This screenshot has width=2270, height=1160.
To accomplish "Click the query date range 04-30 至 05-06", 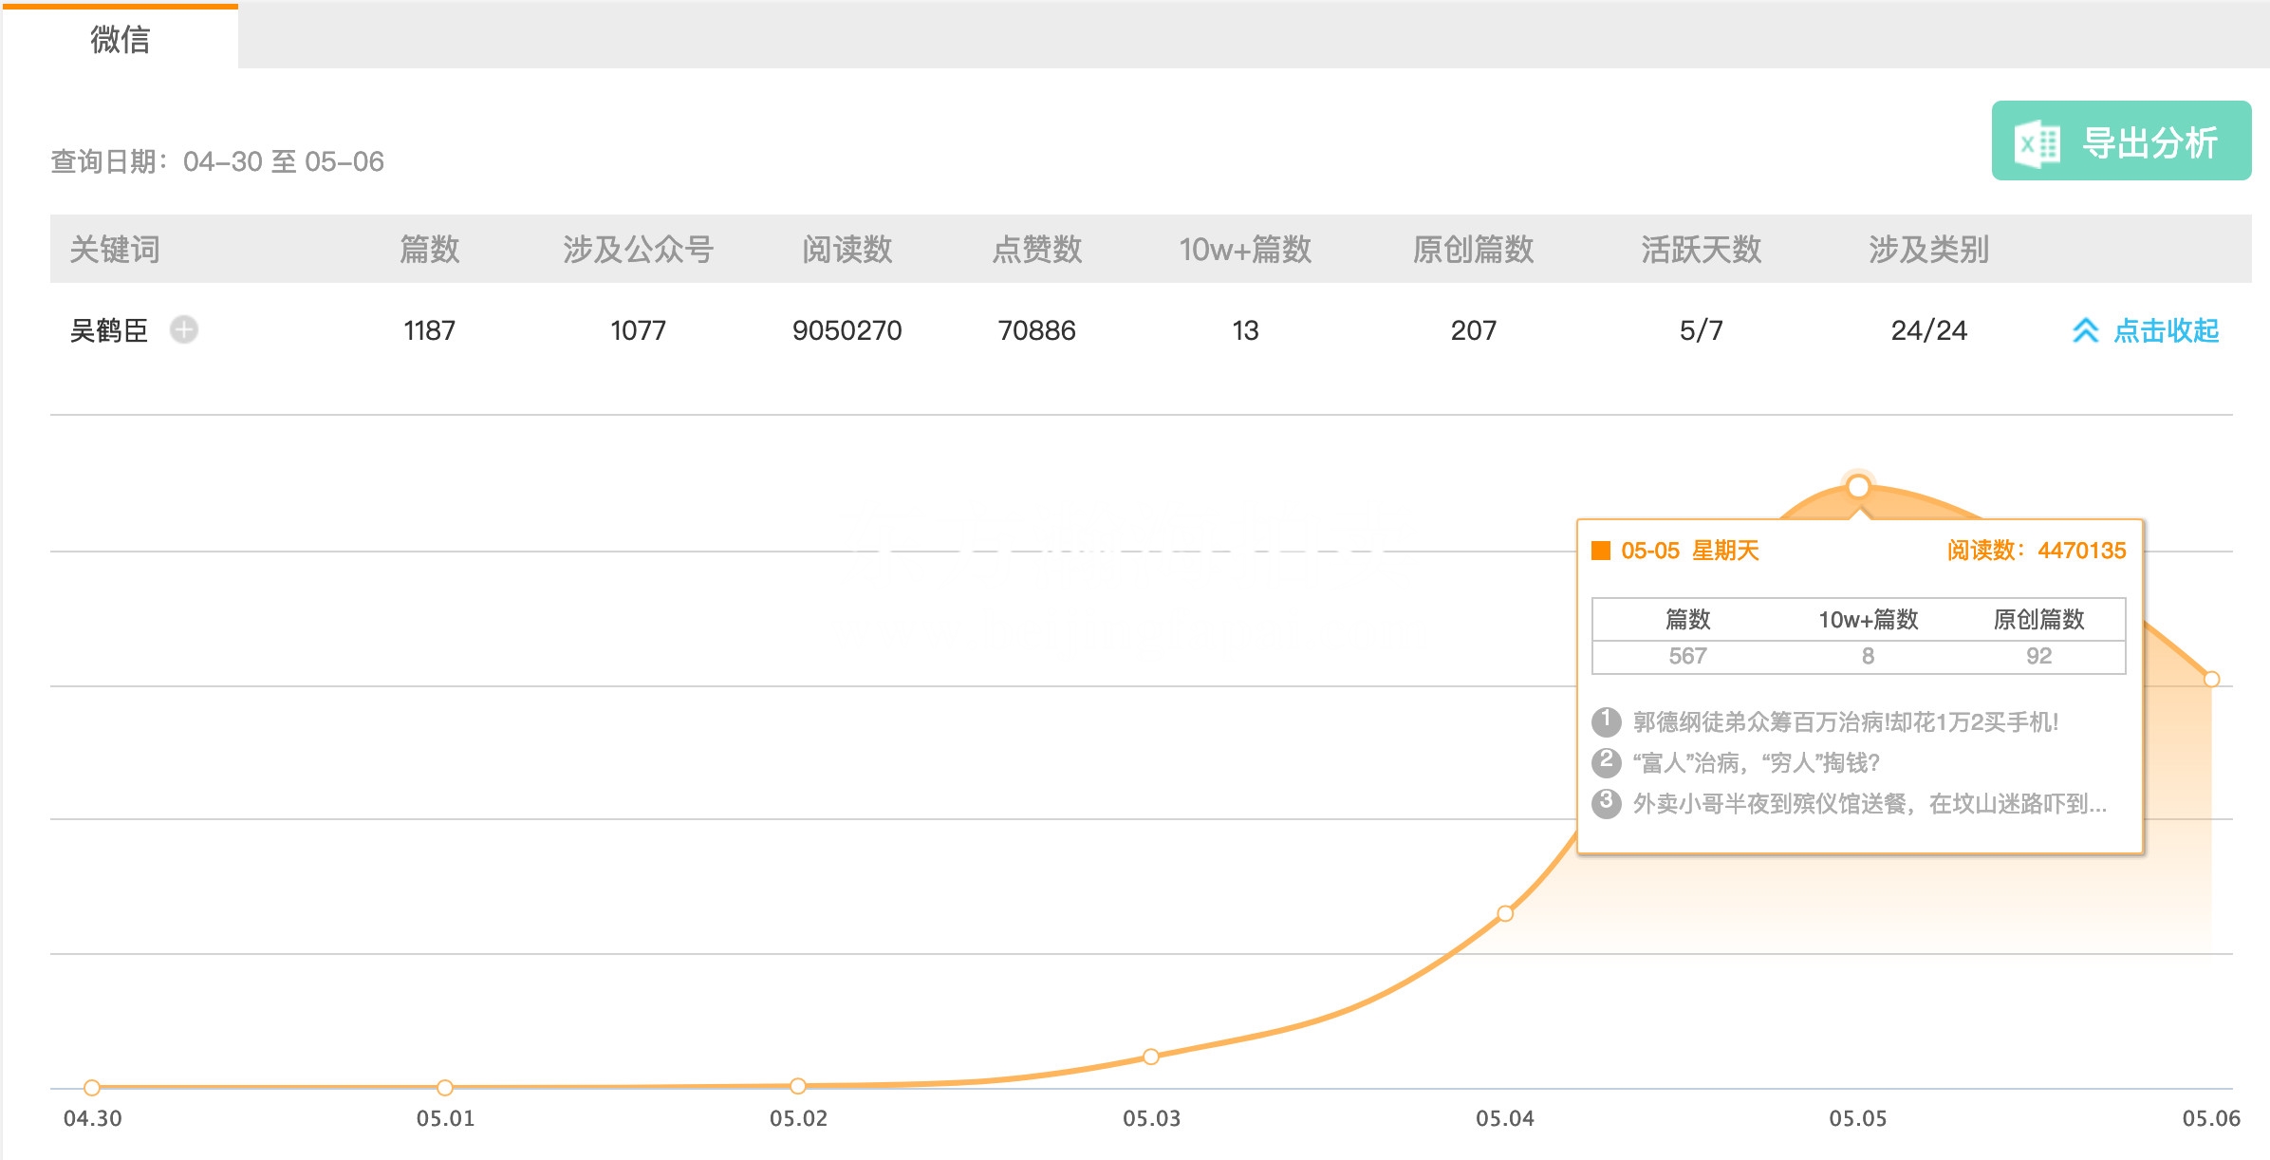I will 216,161.
